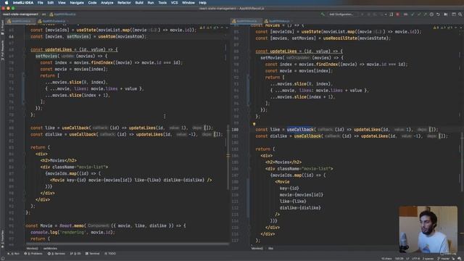Click the Show History clock icon
Viewport: 464px width, 261px height.
(x=431, y=14)
